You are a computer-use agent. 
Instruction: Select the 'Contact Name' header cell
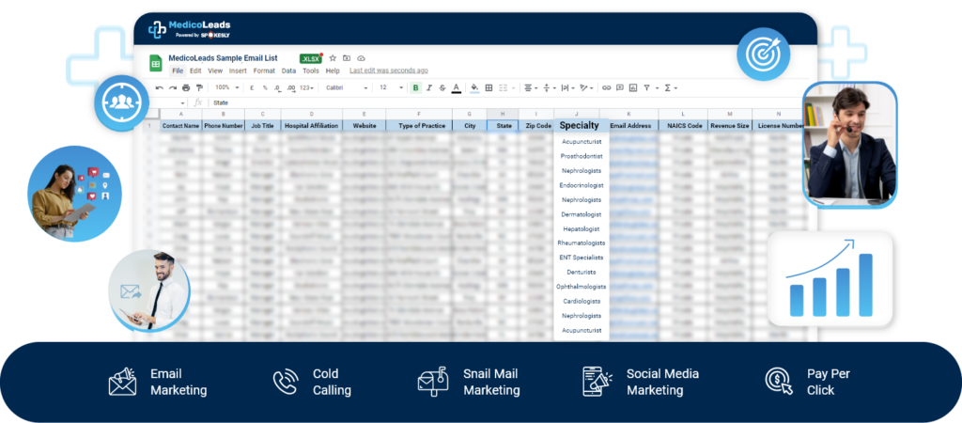point(180,125)
